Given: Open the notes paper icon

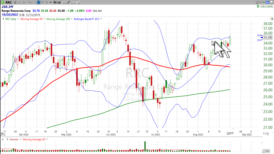Looking at the screenshot, I should 73,3.
